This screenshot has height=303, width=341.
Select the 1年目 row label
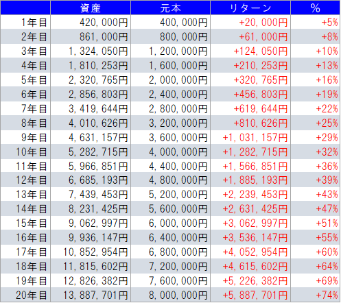[34, 23]
